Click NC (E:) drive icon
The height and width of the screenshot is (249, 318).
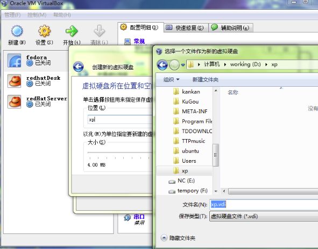point(172,182)
